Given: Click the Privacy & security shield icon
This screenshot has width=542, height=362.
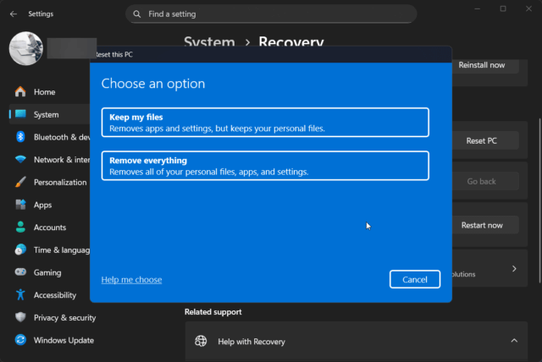Looking at the screenshot, I should pyautogui.click(x=20, y=317).
